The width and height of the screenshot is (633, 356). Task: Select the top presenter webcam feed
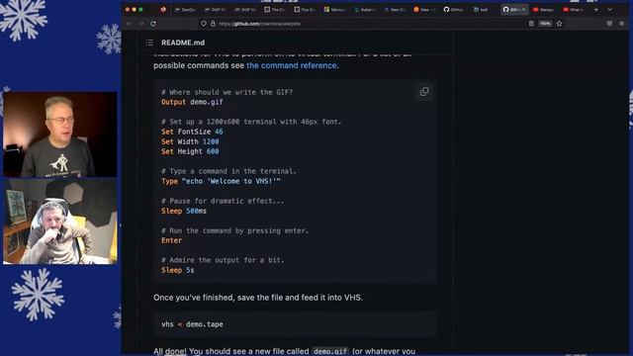tap(60, 134)
